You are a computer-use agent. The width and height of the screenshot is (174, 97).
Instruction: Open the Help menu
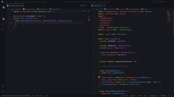tap(44, 2)
